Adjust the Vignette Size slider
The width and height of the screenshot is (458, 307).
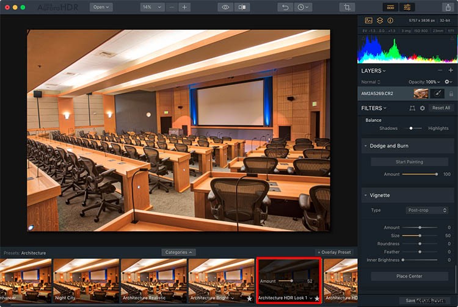tap(420, 236)
